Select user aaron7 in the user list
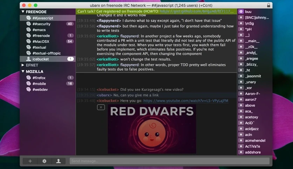The height and width of the screenshot is (169, 293). (251, 100)
